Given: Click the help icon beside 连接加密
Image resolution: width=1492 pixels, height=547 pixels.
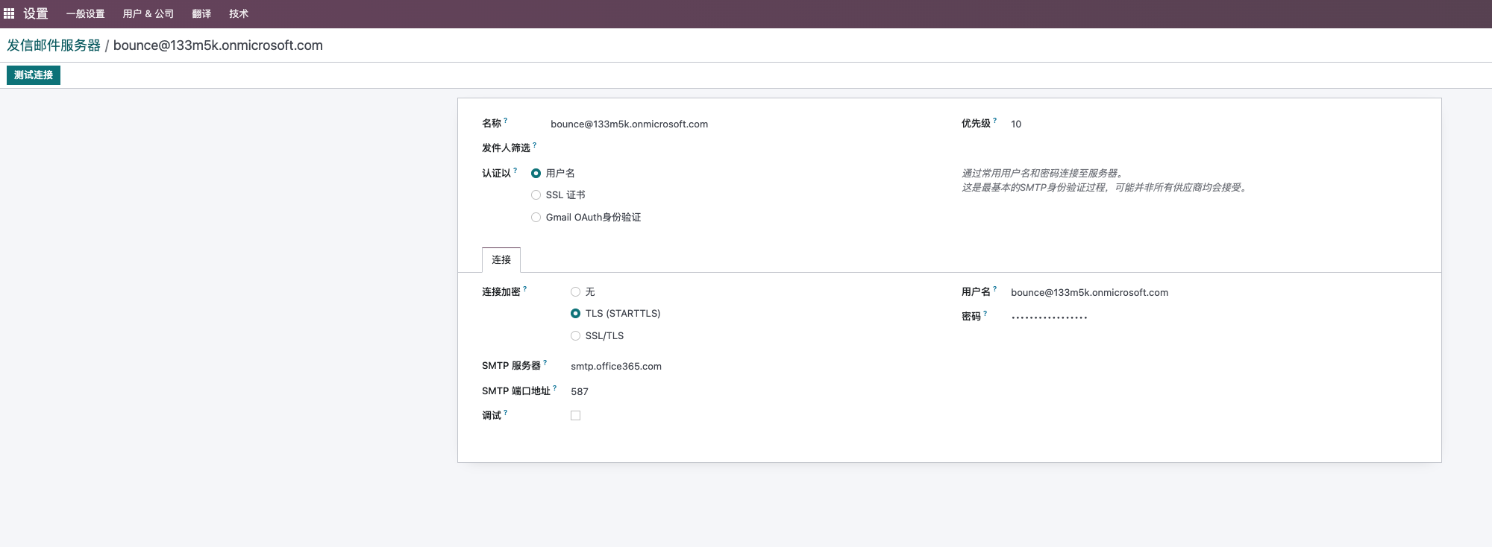Looking at the screenshot, I should click(524, 288).
